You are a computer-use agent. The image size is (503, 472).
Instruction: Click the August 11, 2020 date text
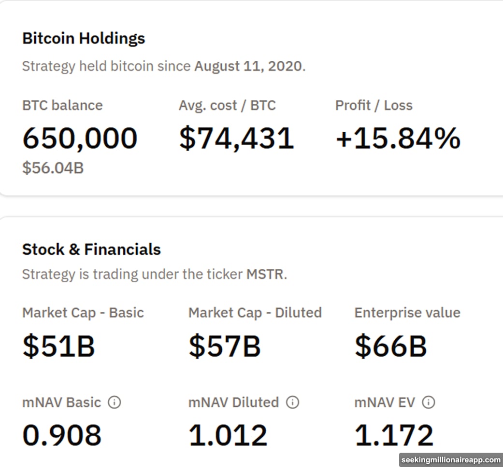click(248, 66)
